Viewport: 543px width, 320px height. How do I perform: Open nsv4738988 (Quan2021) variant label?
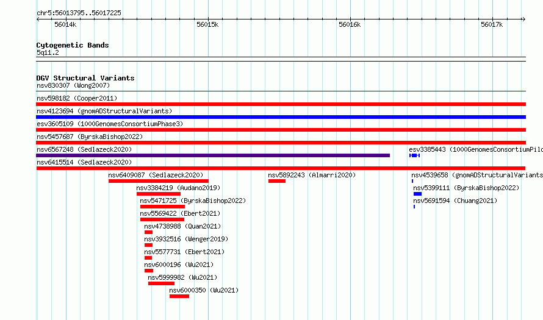[182, 226]
